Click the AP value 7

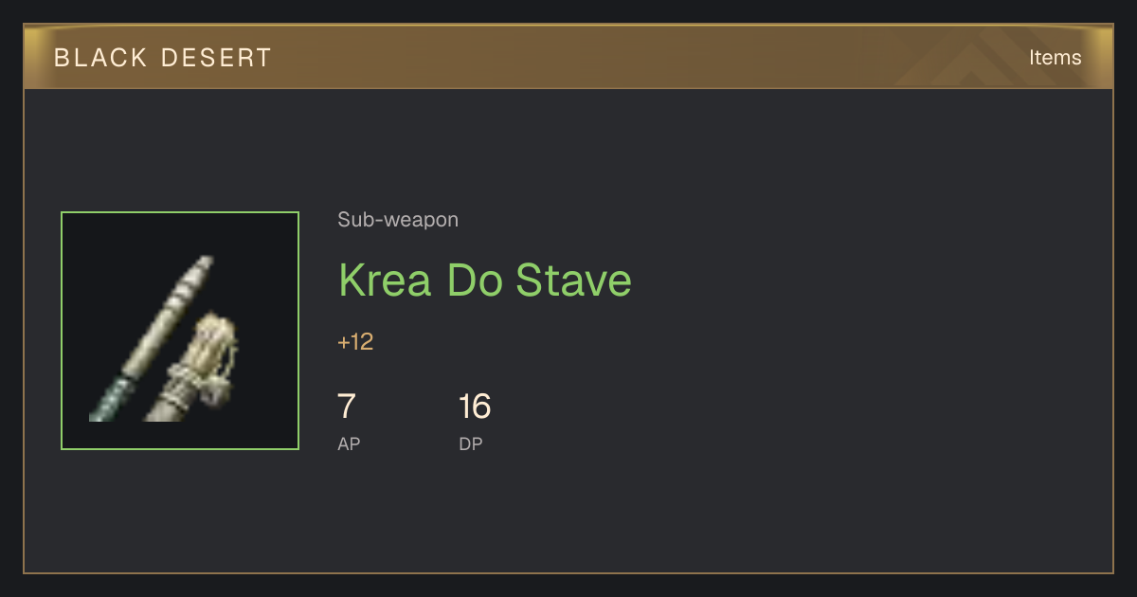tap(347, 407)
